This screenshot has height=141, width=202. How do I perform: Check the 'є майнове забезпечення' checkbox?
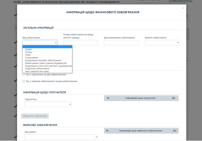coord(23,81)
